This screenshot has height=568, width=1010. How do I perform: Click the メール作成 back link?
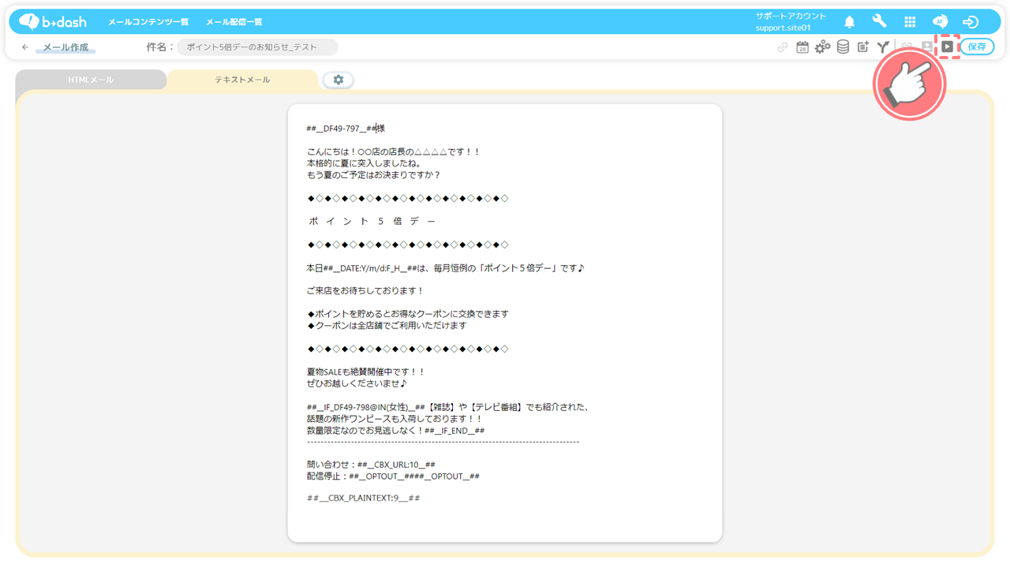65,47
